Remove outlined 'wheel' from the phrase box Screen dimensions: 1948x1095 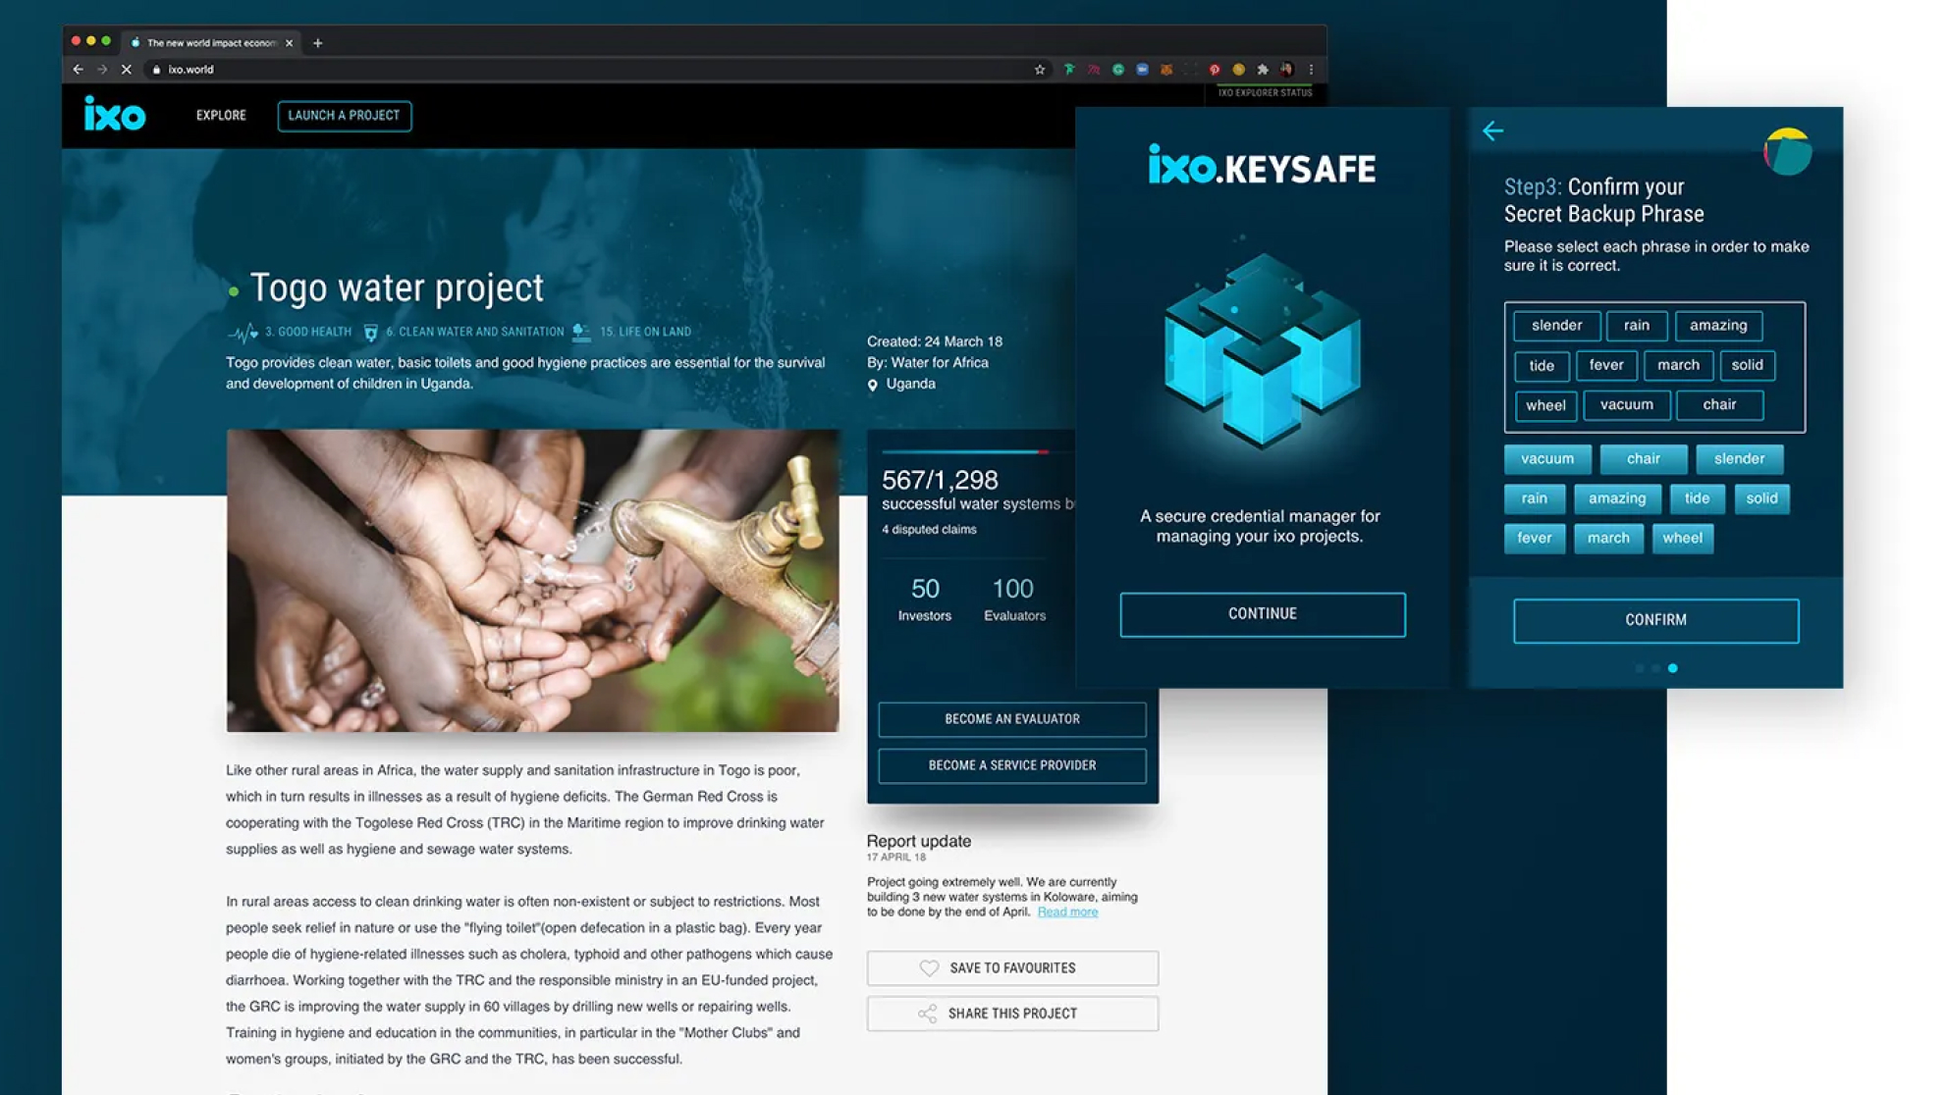pyautogui.click(x=1545, y=406)
